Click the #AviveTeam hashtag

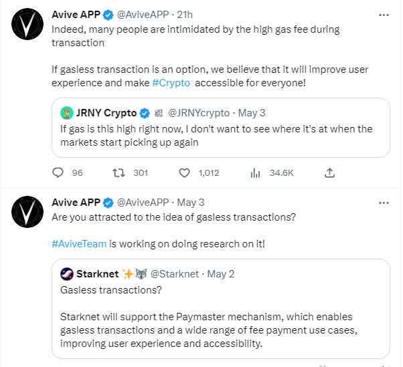[x=79, y=243]
